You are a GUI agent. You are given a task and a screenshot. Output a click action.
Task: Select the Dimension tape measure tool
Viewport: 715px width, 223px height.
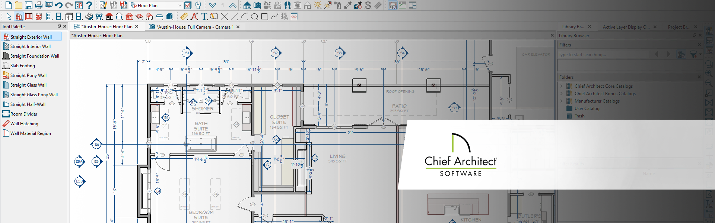point(184,16)
